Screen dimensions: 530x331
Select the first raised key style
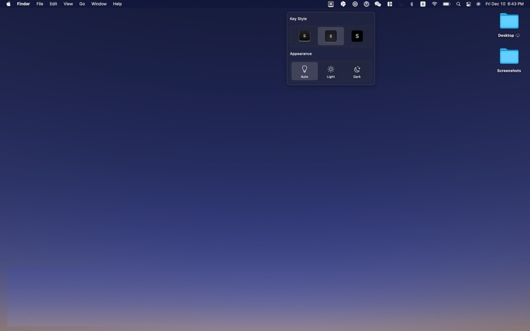[304, 36]
